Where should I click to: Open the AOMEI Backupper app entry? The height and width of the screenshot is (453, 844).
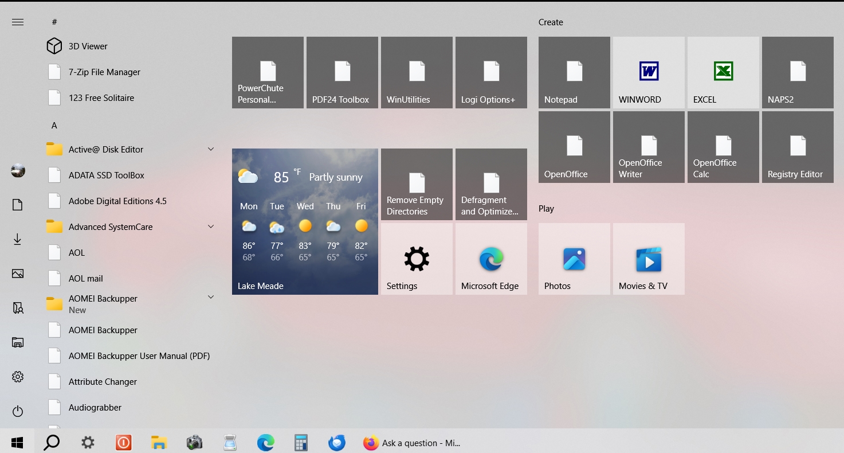pos(131,330)
